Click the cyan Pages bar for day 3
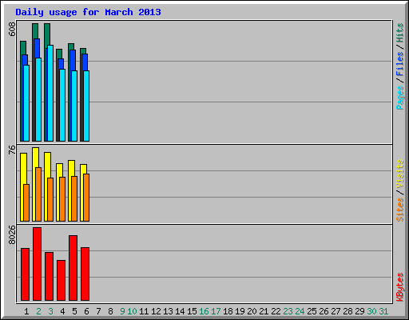The height and width of the screenshot is (320, 409). (50, 93)
